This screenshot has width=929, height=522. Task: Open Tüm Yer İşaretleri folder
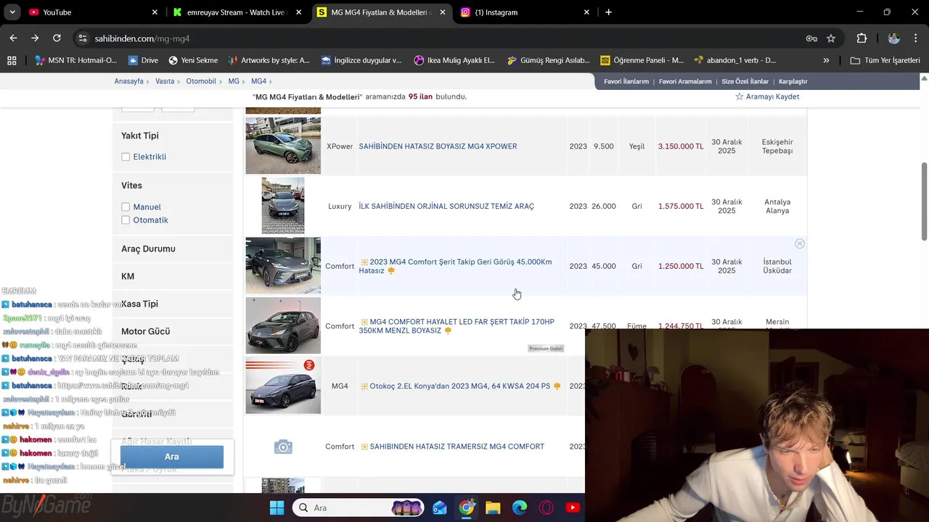(885, 60)
